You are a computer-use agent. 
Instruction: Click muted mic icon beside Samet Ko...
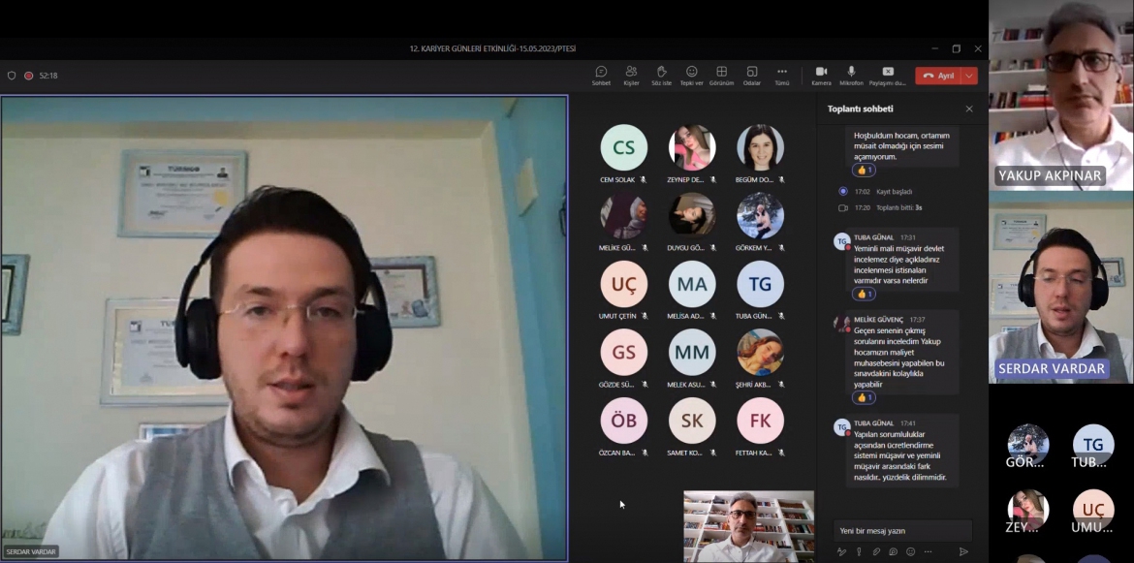713,453
